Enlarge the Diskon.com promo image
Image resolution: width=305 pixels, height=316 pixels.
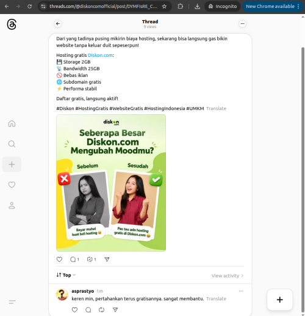click(111, 183)
